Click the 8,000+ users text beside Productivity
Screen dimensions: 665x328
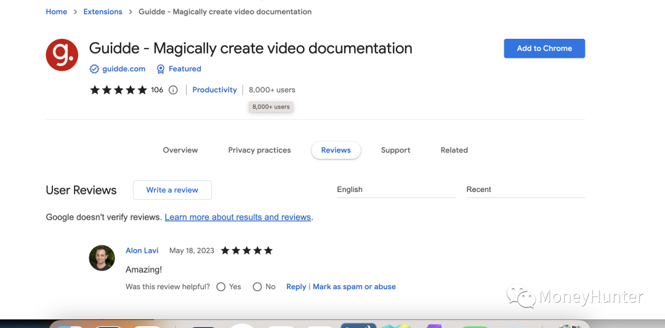(272, 90)
